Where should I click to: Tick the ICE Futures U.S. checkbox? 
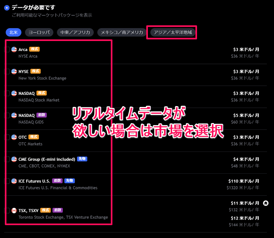tap(7, 181)
